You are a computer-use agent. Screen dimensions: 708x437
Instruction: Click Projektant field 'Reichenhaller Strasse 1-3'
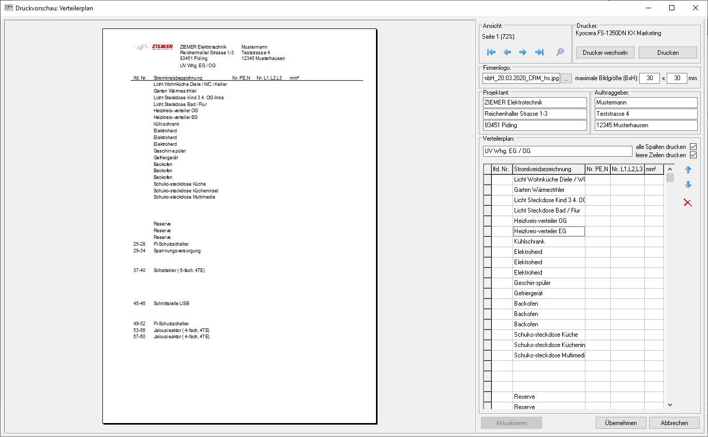coord(535,114)
